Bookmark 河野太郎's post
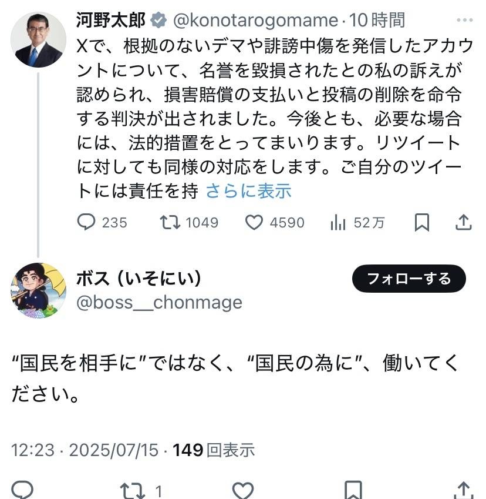Image resolution: width=486 pixels, height=499 pixels. point(421,223)
